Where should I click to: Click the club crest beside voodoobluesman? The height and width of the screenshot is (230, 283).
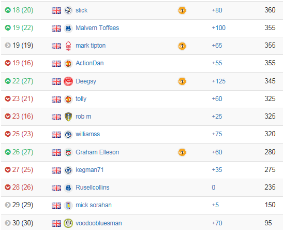68,223
